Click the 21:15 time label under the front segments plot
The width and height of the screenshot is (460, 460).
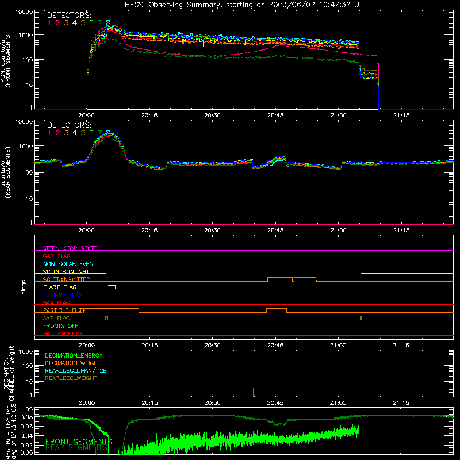tap(401, 116)
